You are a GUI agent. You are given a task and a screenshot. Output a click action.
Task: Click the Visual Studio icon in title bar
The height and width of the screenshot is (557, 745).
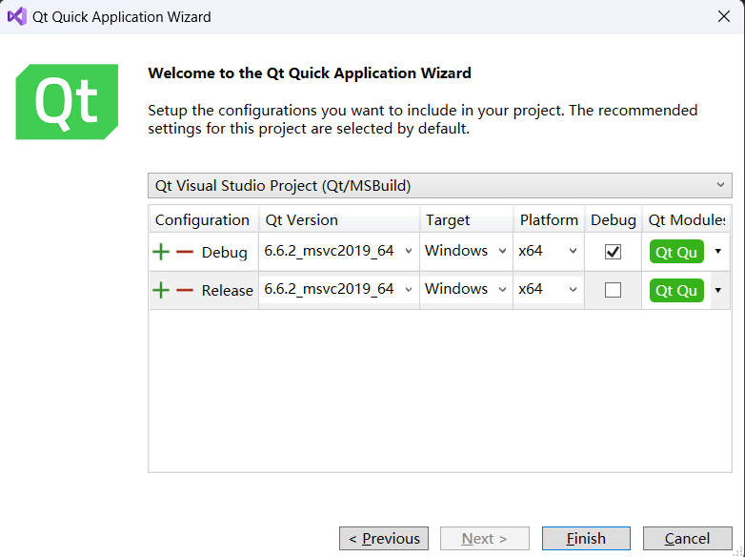click(x=16, y=16)
